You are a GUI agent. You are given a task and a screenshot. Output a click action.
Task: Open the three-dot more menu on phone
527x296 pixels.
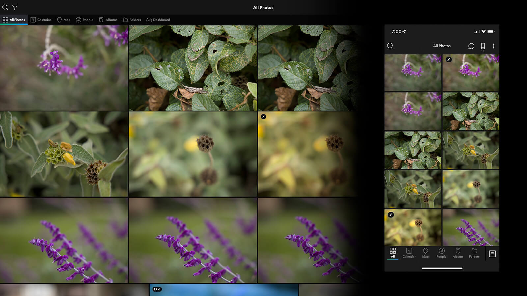click(493, 46)
